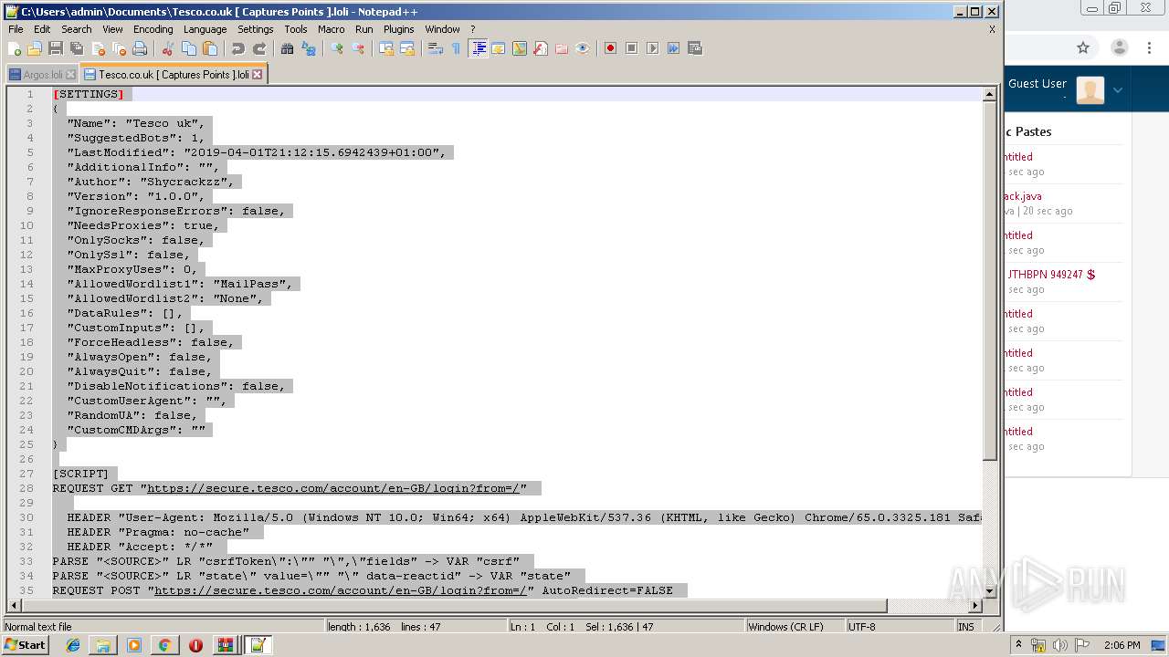1169x657 pixels.
Task: Toggle the Monitoring eye icon
Action: point(583,48)
